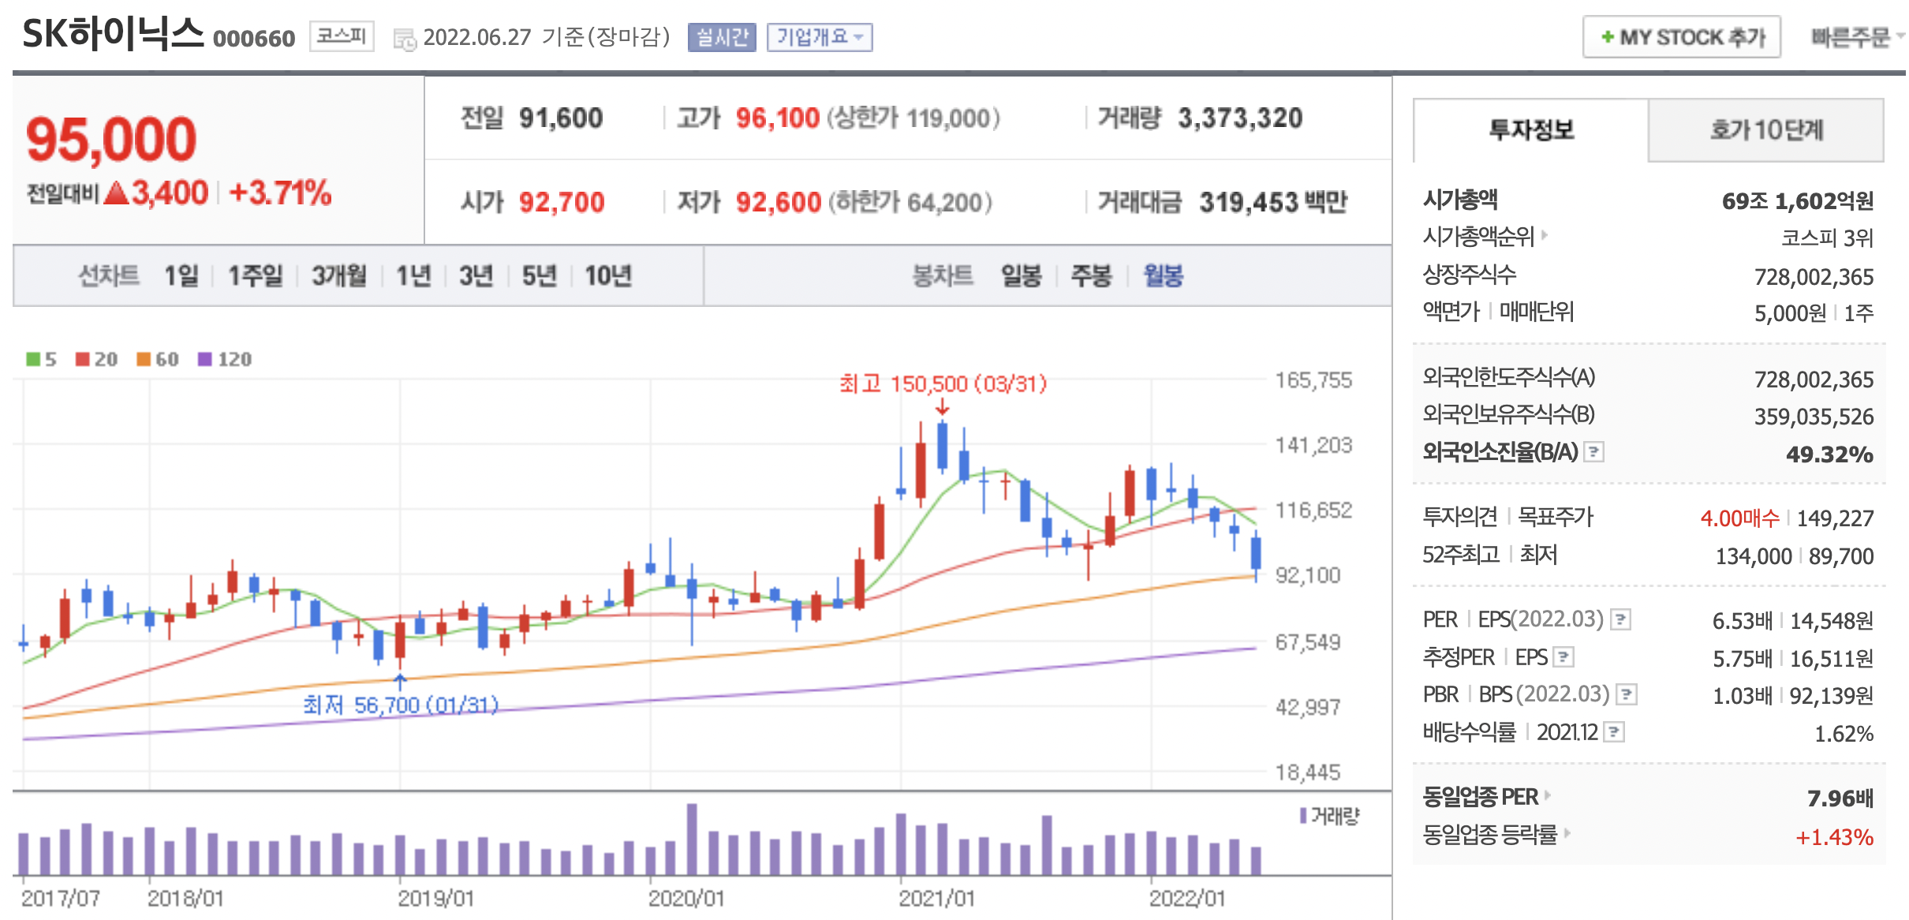
Task: Expand the 시가총액순위 arrow link
Action: (x=1545, y=234)
